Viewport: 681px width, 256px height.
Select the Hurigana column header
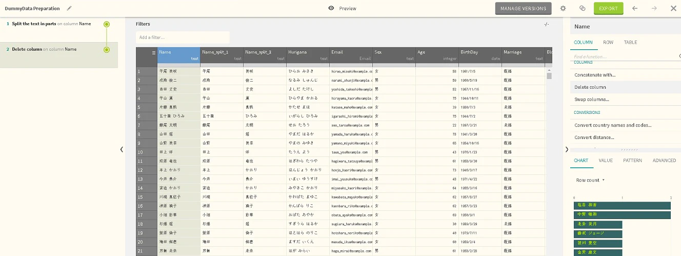[x=308, y=55]
